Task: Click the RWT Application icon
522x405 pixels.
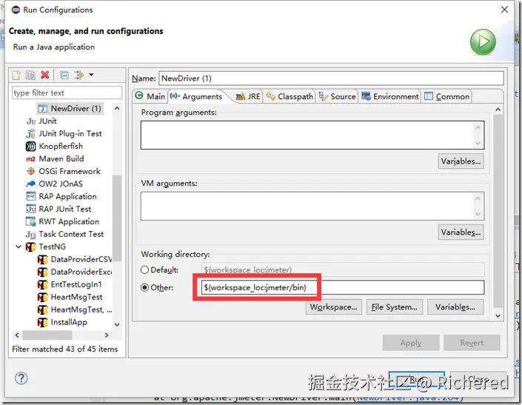Action: point(30,221)
